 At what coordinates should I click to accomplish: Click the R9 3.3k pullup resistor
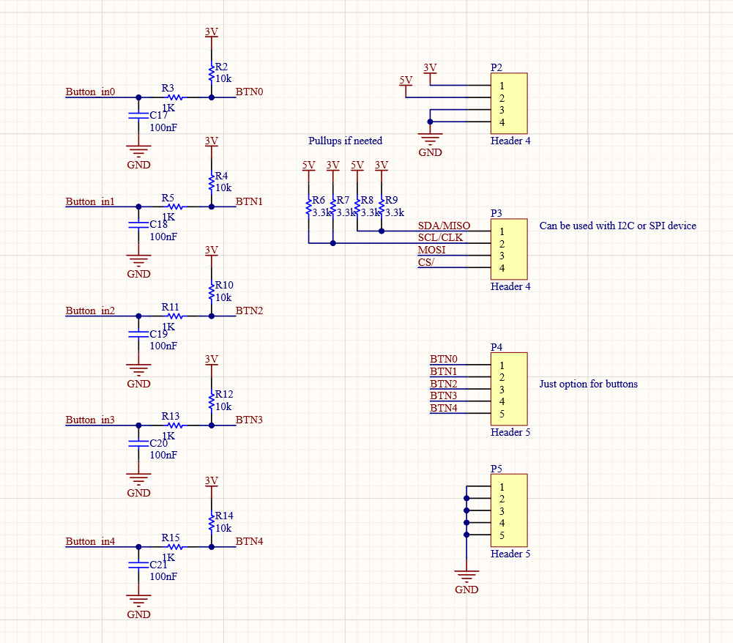382,207
